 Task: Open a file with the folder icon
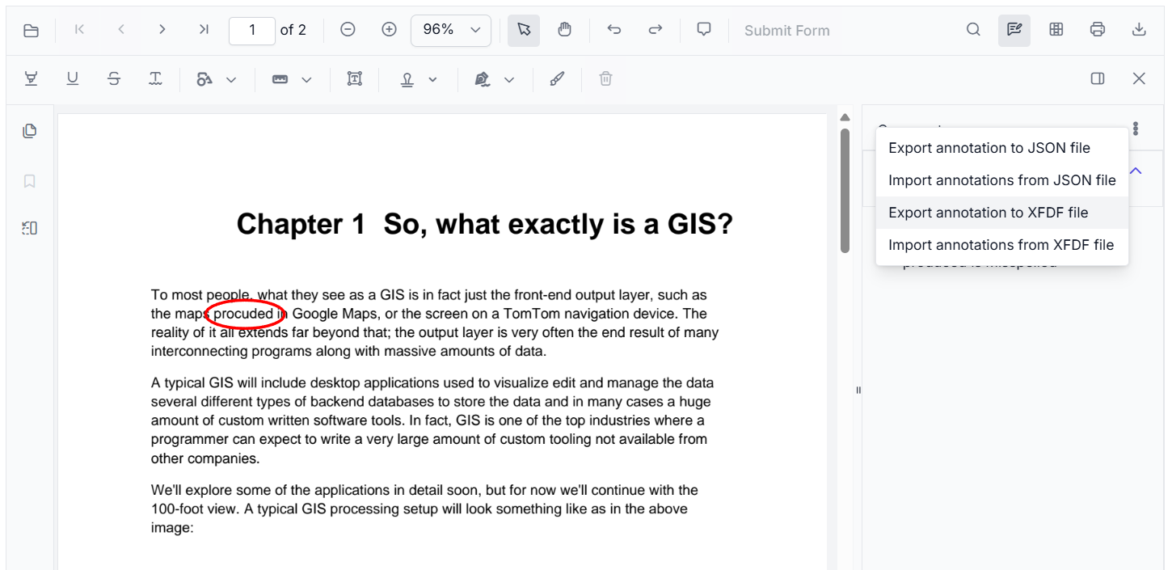(x=31, y=31)
